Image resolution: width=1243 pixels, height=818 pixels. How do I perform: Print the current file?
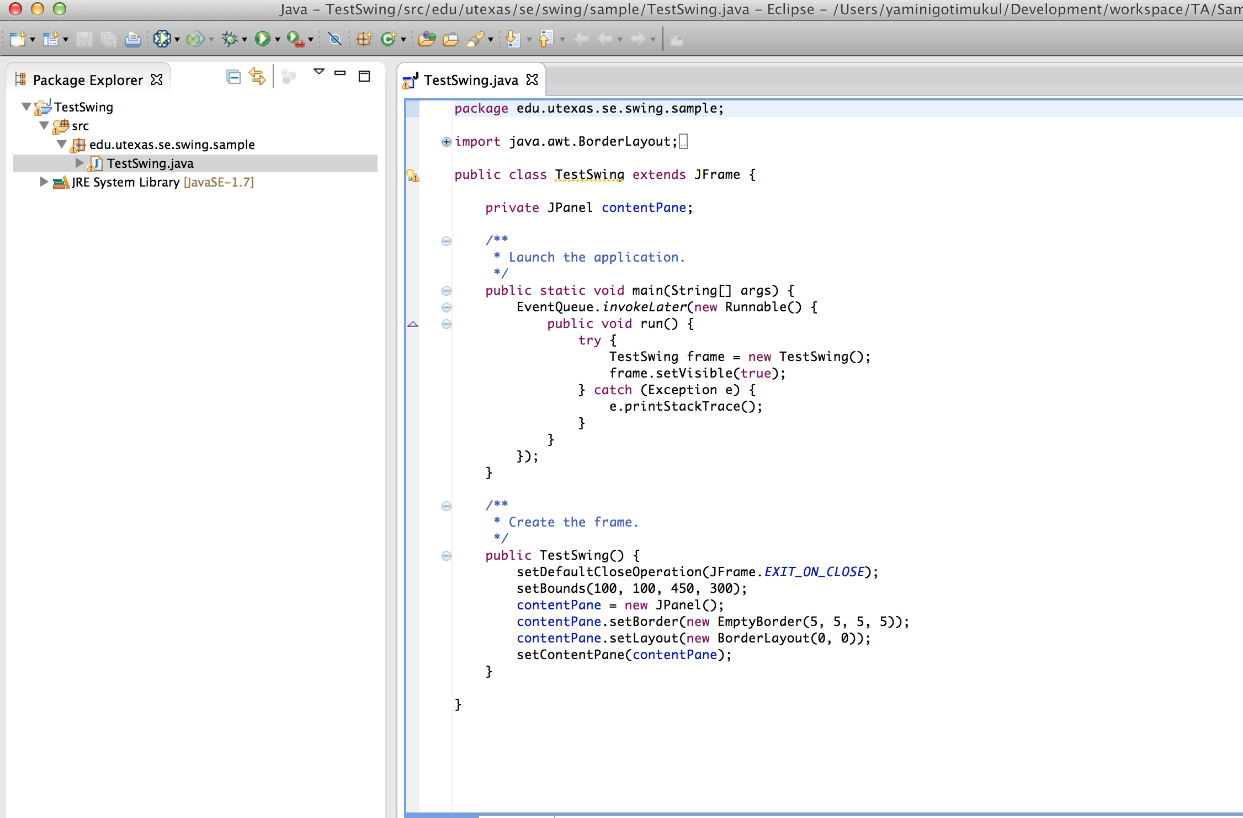[x=133, y=39]
